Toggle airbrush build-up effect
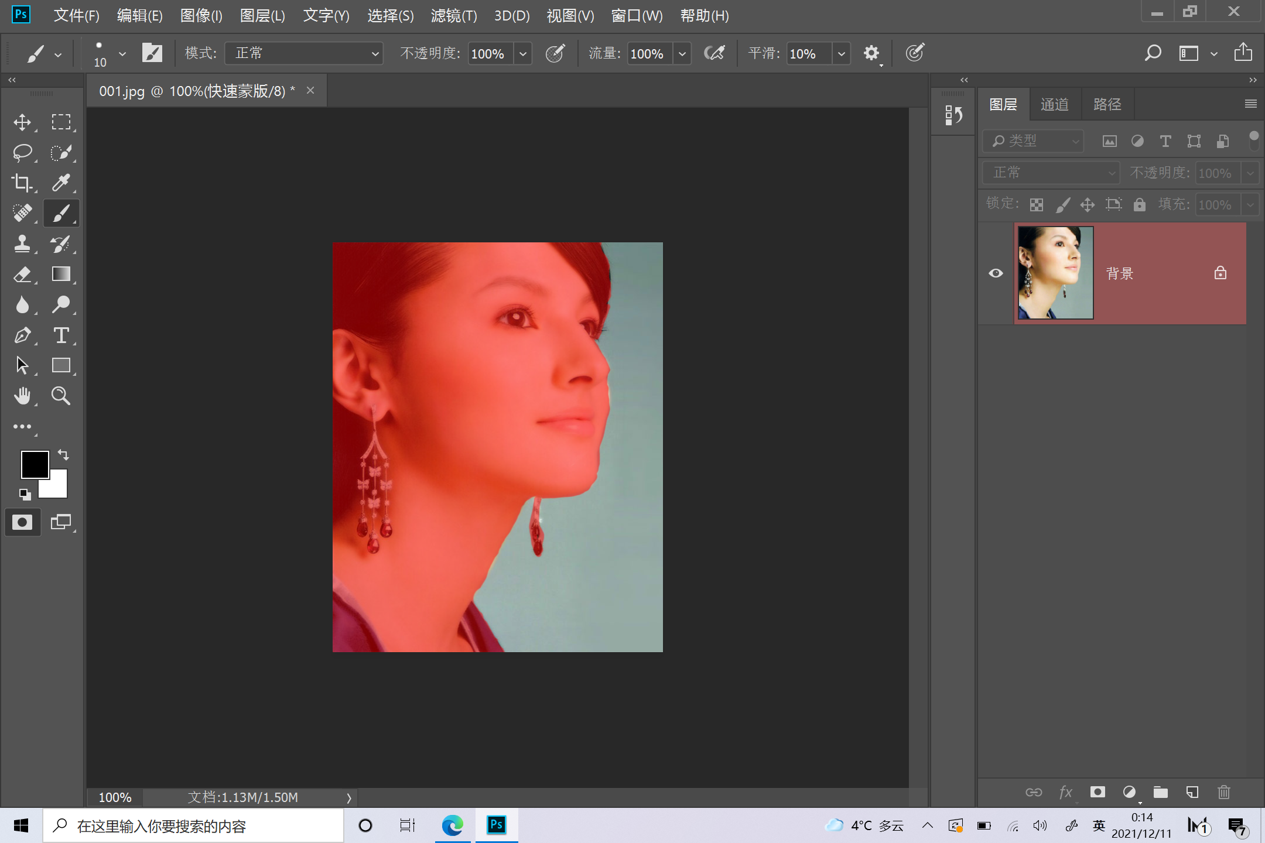 click(x=714, y=53)
